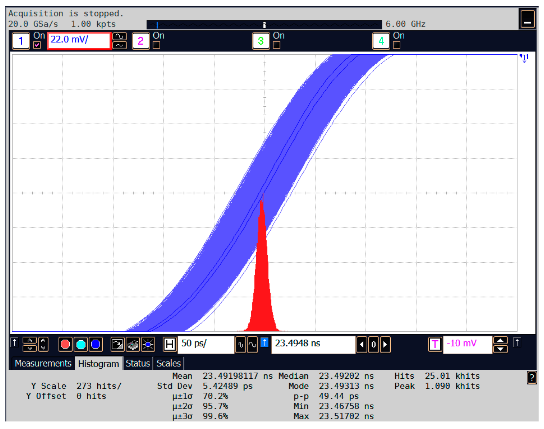Click the help question mark icon

pos(532,378)
